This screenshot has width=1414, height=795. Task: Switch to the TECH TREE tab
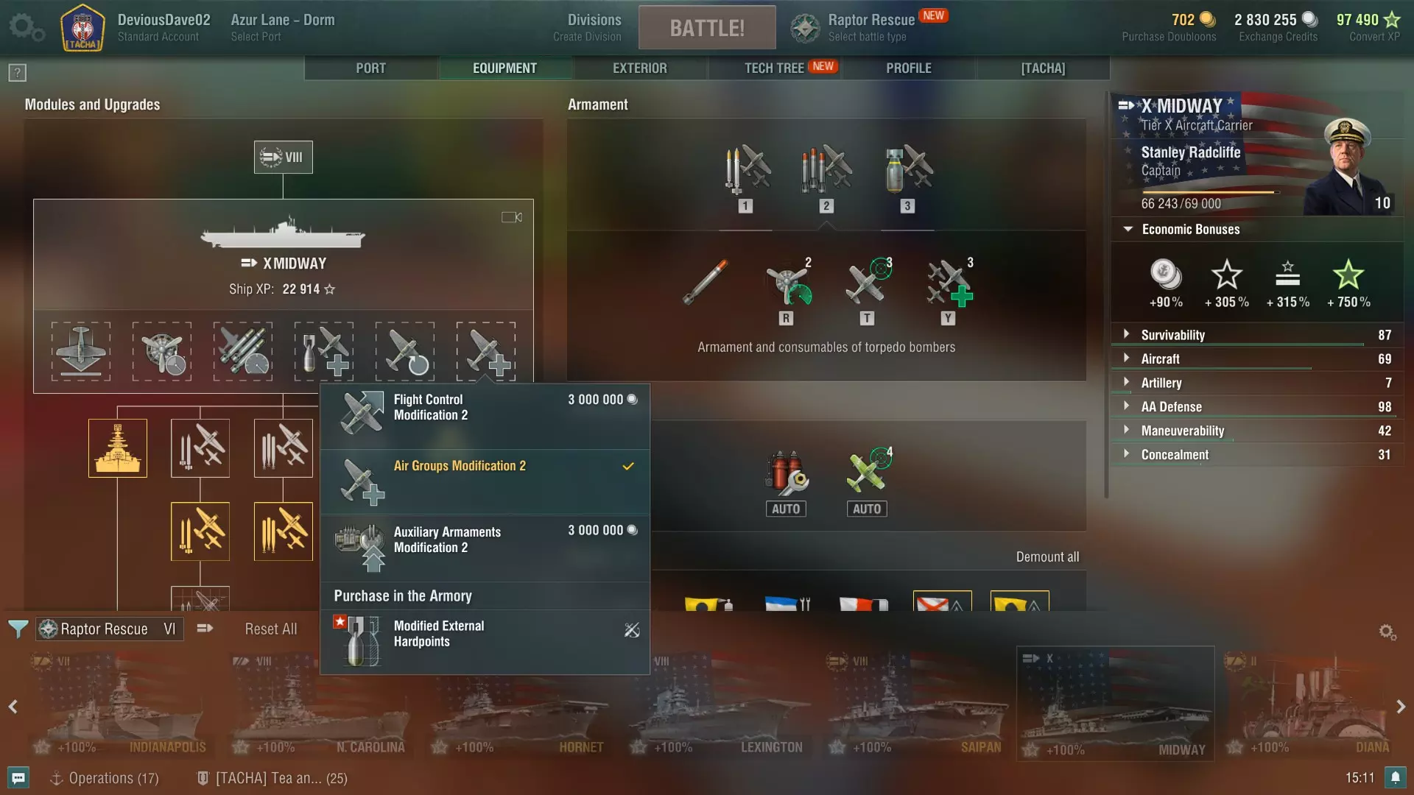pyautogui.click(x=775, y=68)
